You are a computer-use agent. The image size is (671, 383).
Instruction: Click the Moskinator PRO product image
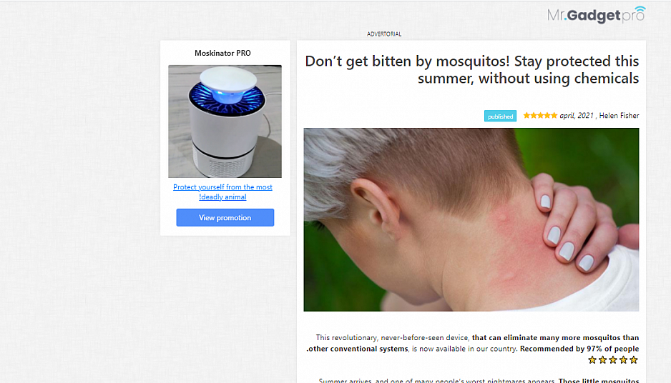point(225,121)
